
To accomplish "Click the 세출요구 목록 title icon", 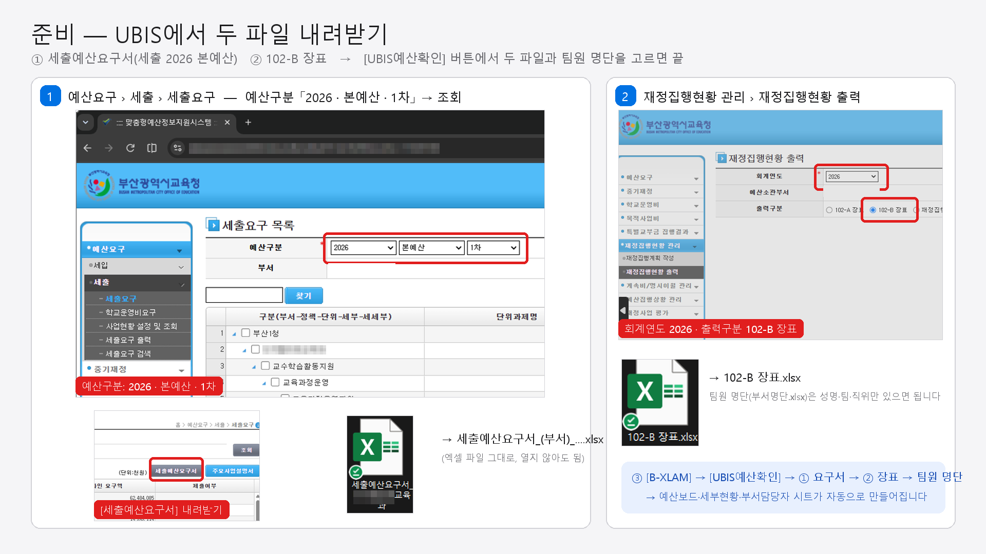I will (213, 225).
